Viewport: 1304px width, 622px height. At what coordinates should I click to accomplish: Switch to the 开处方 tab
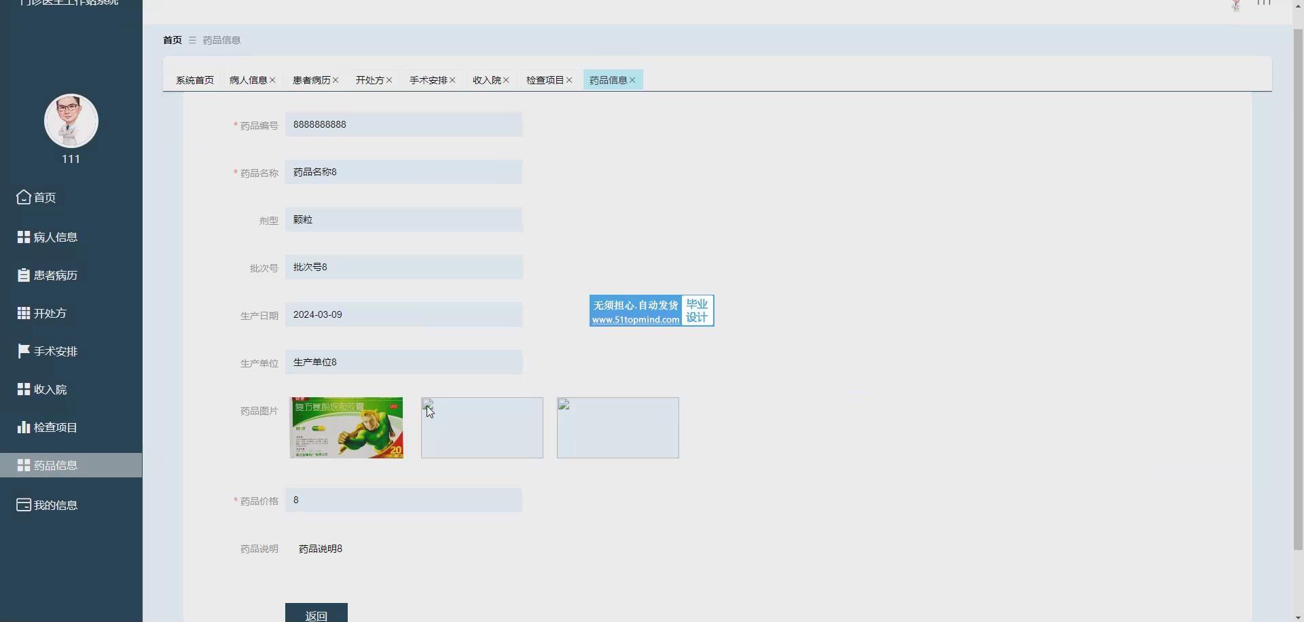[x=370, y=80]
